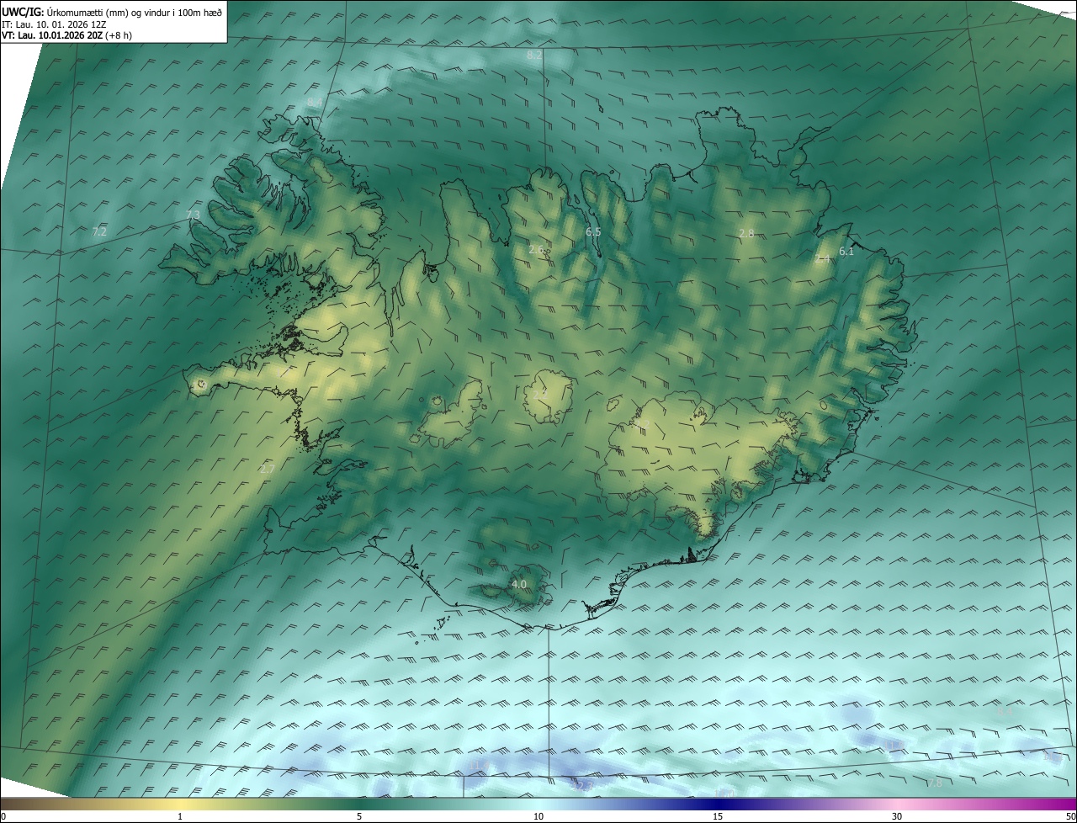Click the 6.1 value label in east Iceland
The height and width of the screenshot is (823, 1077).
[x=846, y=252]
